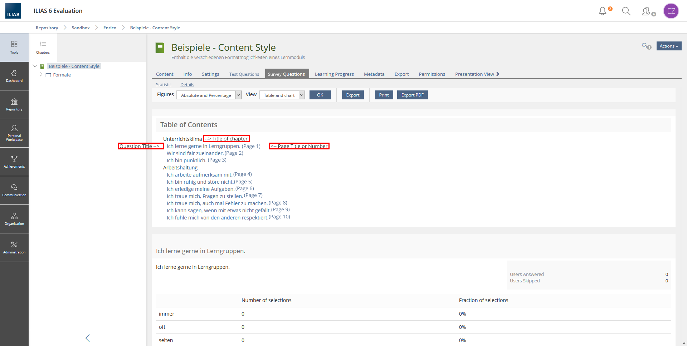Image resolution: width=687 pixels, height=346 pixels.
Task: Open the View dropdown
Action: tap(282, 95)
